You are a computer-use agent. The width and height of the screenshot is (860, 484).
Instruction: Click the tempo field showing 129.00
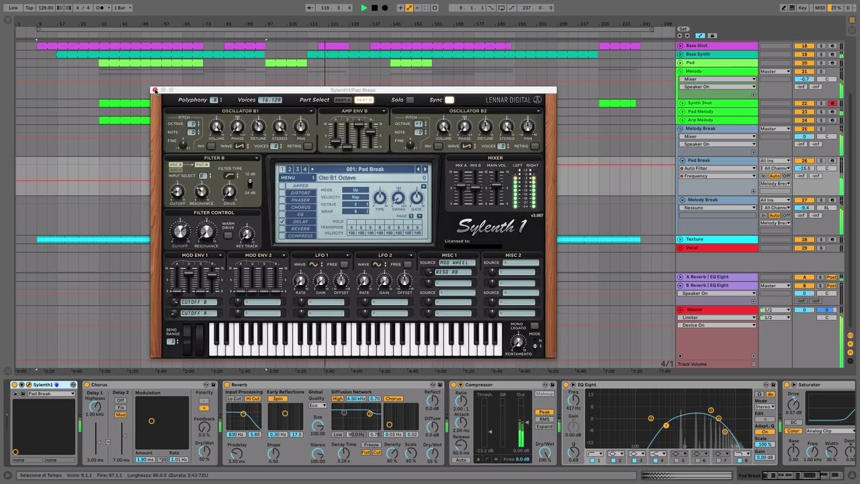46,8
